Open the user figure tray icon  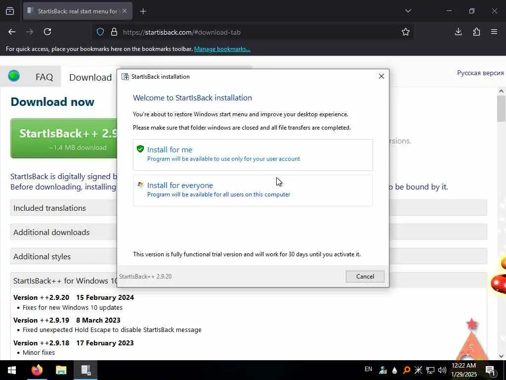(x=383, y=370)
